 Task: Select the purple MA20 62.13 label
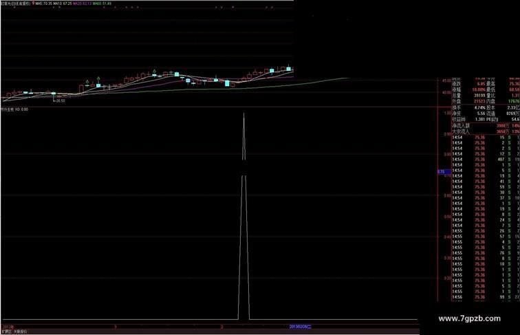coord(83,3)
